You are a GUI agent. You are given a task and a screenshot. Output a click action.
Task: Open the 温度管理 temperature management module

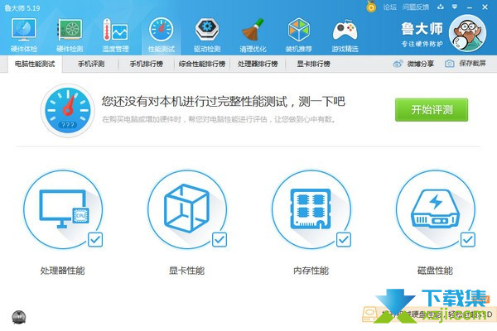(x=115, y=35)
